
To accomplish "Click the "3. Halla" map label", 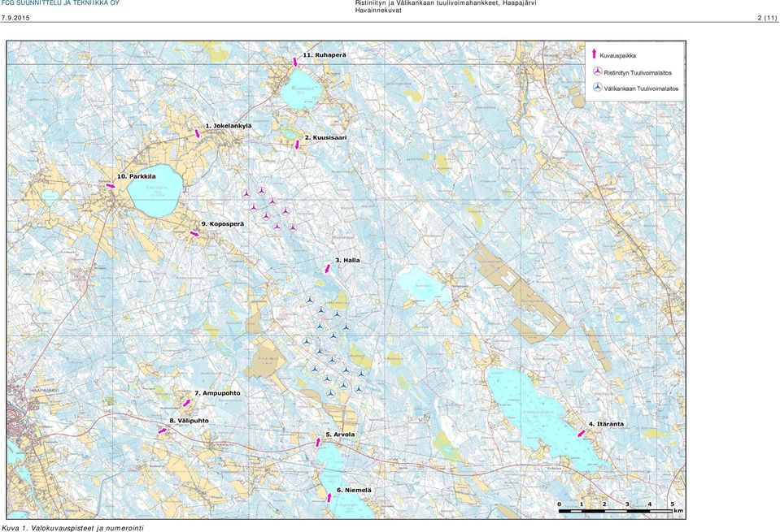I will pyautogui.click(x=348, y=260).
